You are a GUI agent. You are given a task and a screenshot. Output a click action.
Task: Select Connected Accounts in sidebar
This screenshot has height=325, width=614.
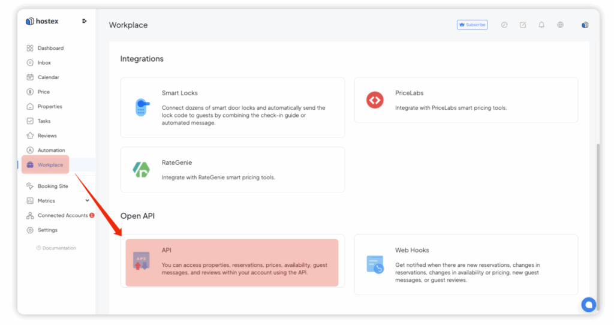coord(62,216)
